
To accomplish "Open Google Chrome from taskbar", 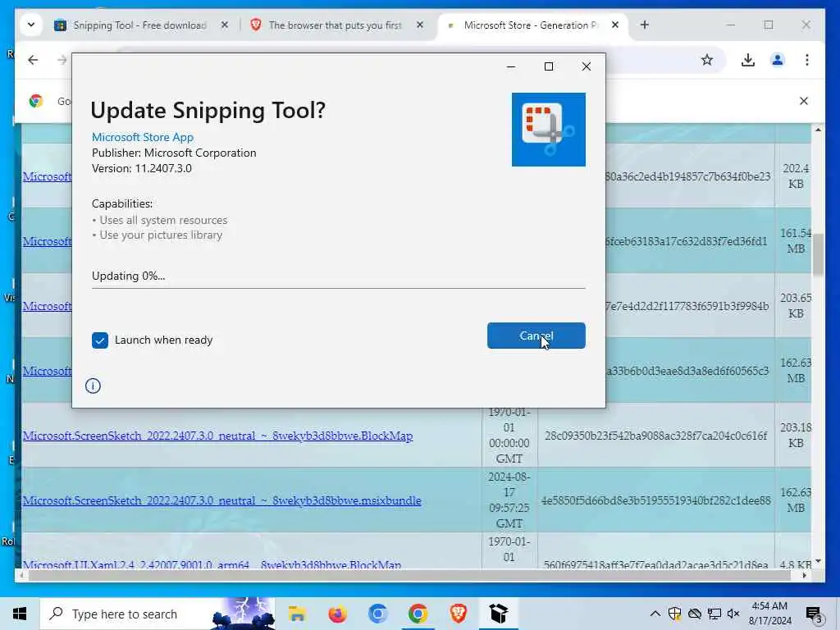I will tap(418, 614).
